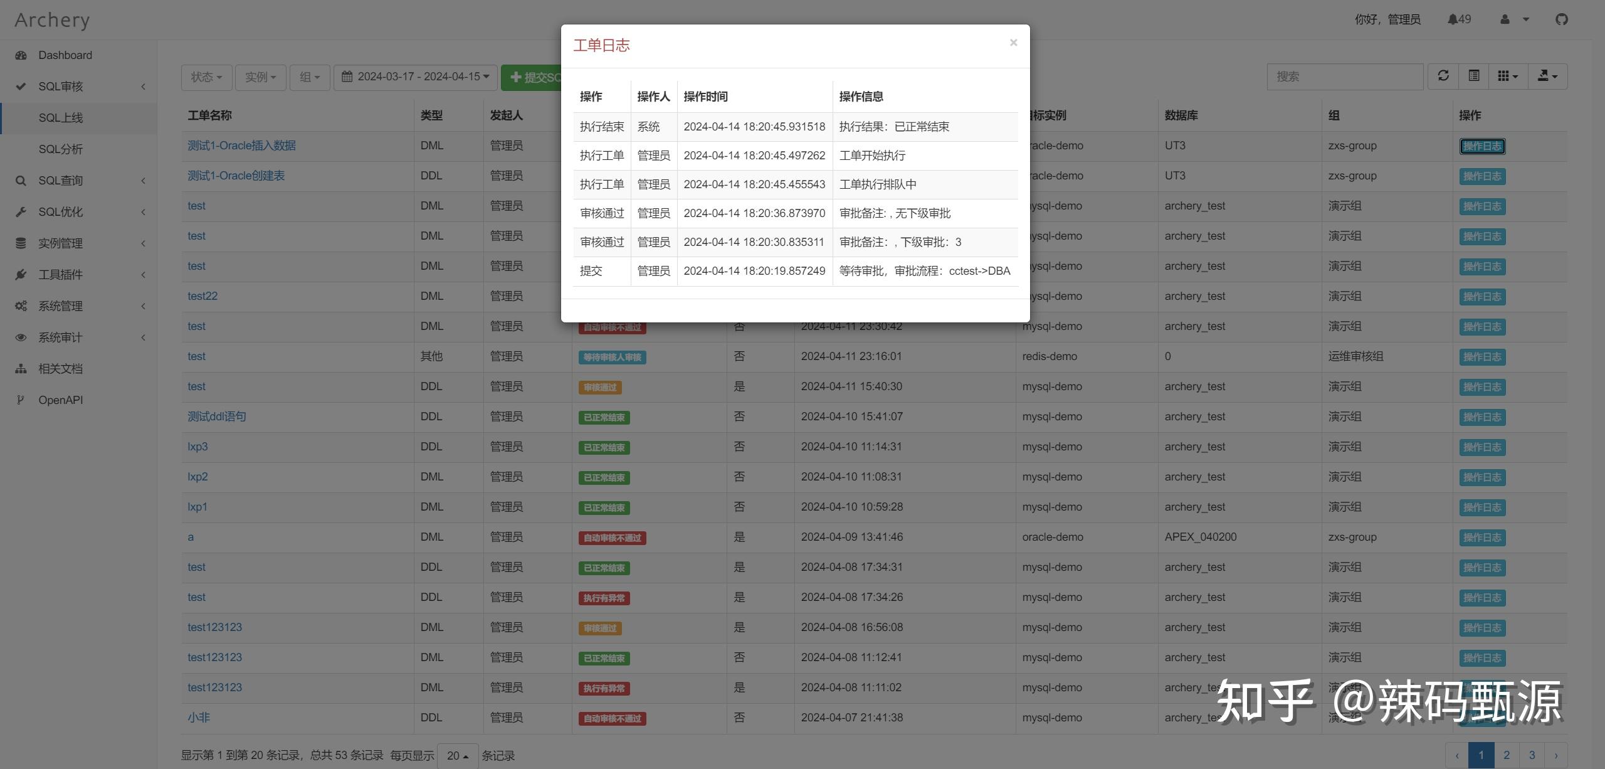Click the export icon above the table
The height and width of the screenshot is (769, 1605).
[1547, 76]
